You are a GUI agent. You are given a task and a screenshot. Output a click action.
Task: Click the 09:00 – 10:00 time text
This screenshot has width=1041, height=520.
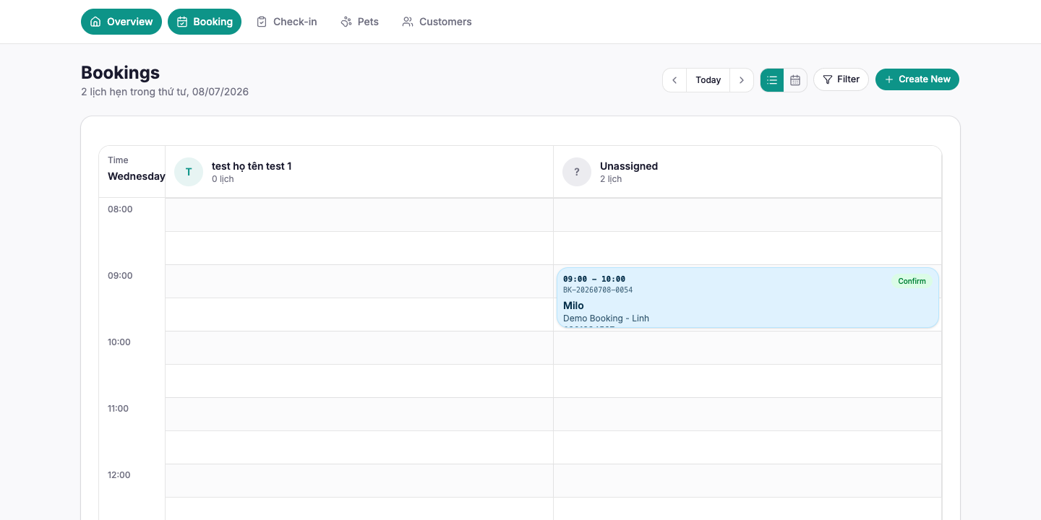(594, 279)
